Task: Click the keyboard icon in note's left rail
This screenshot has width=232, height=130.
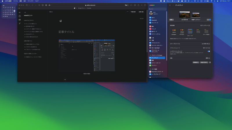Action: point(20,20)
